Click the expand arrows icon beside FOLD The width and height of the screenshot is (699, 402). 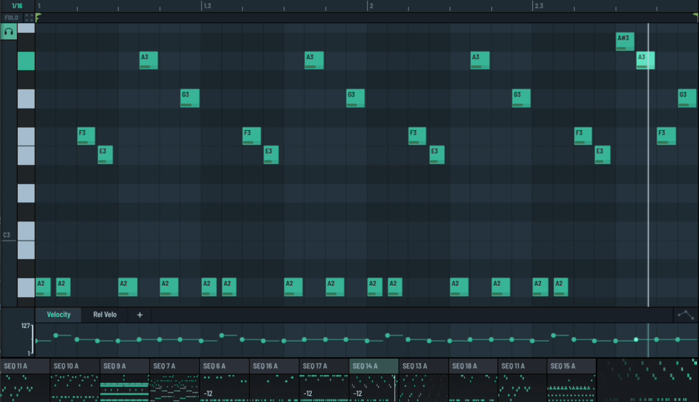[29, 17]
